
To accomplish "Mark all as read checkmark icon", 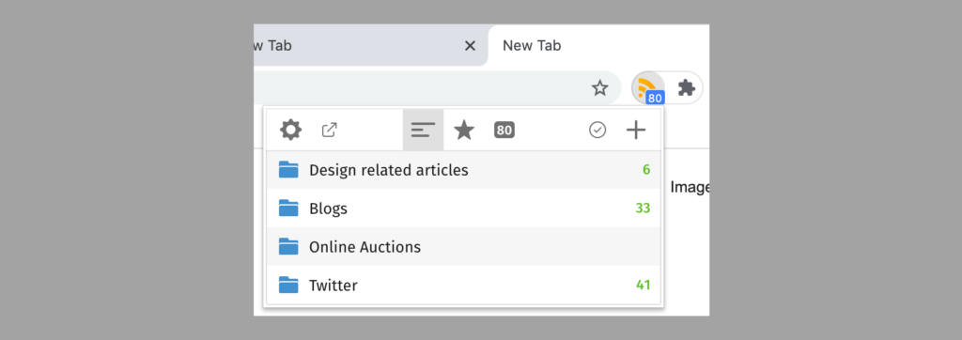I will 597,131.
